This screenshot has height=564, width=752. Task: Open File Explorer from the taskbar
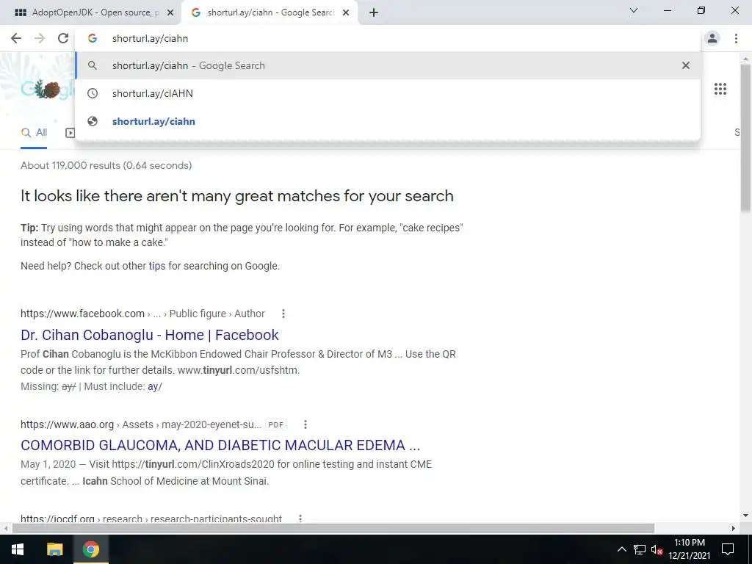click(54, 549)
